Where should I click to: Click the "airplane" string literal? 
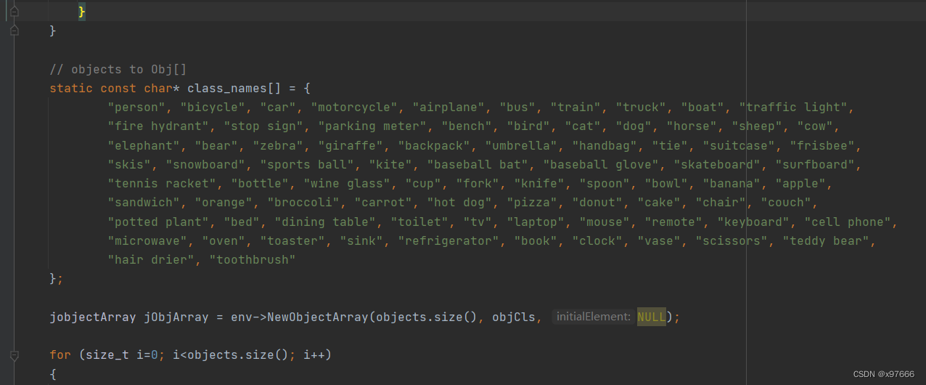coord(448,108)
